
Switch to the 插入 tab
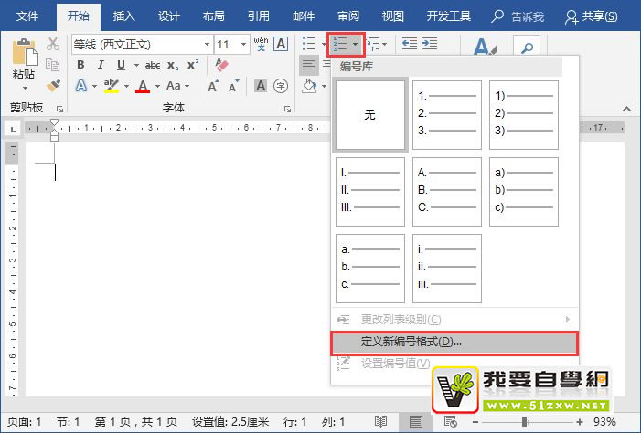pos(123,16)
